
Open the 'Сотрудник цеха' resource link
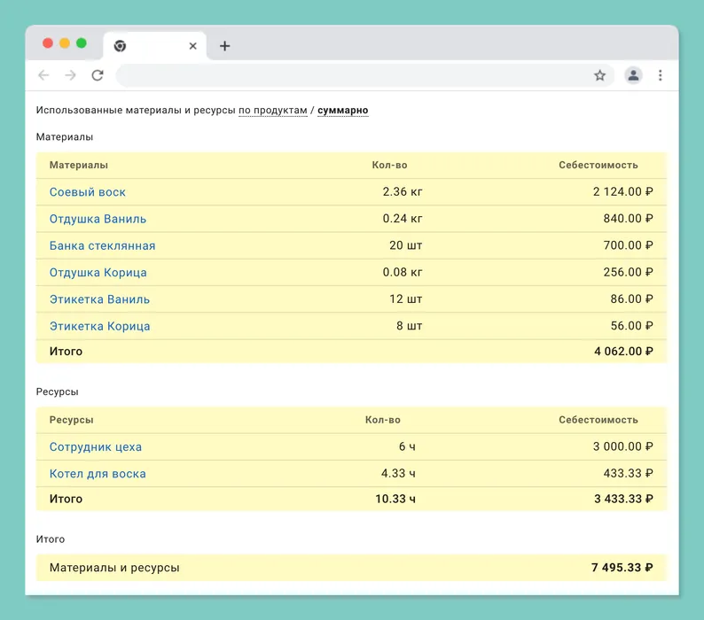96,446
